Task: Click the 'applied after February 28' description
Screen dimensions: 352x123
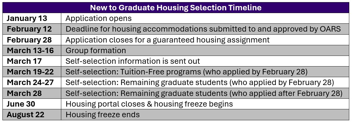Action: [x=204, y=94]
